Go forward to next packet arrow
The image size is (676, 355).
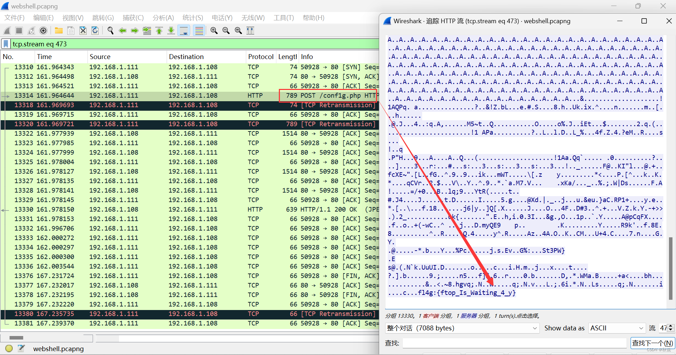134,31
